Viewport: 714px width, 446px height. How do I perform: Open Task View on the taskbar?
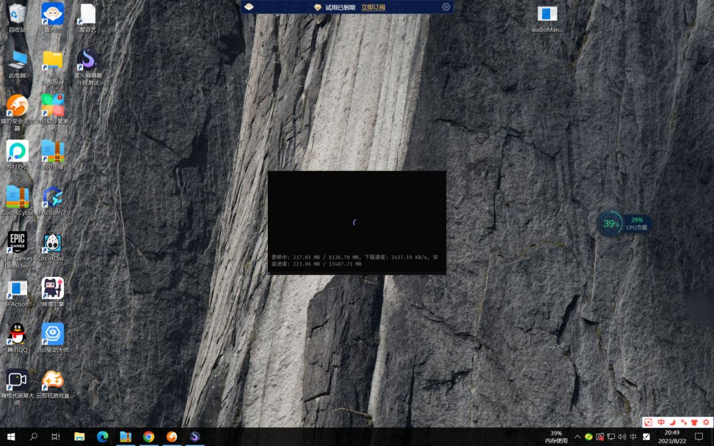(56, 437)
